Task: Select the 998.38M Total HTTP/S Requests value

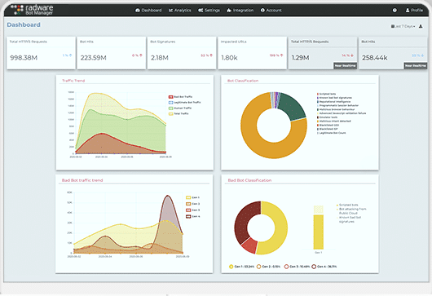Action: pos(24,58)
